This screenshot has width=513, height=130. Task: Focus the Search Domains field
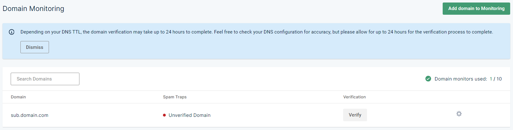coord(45,79)
